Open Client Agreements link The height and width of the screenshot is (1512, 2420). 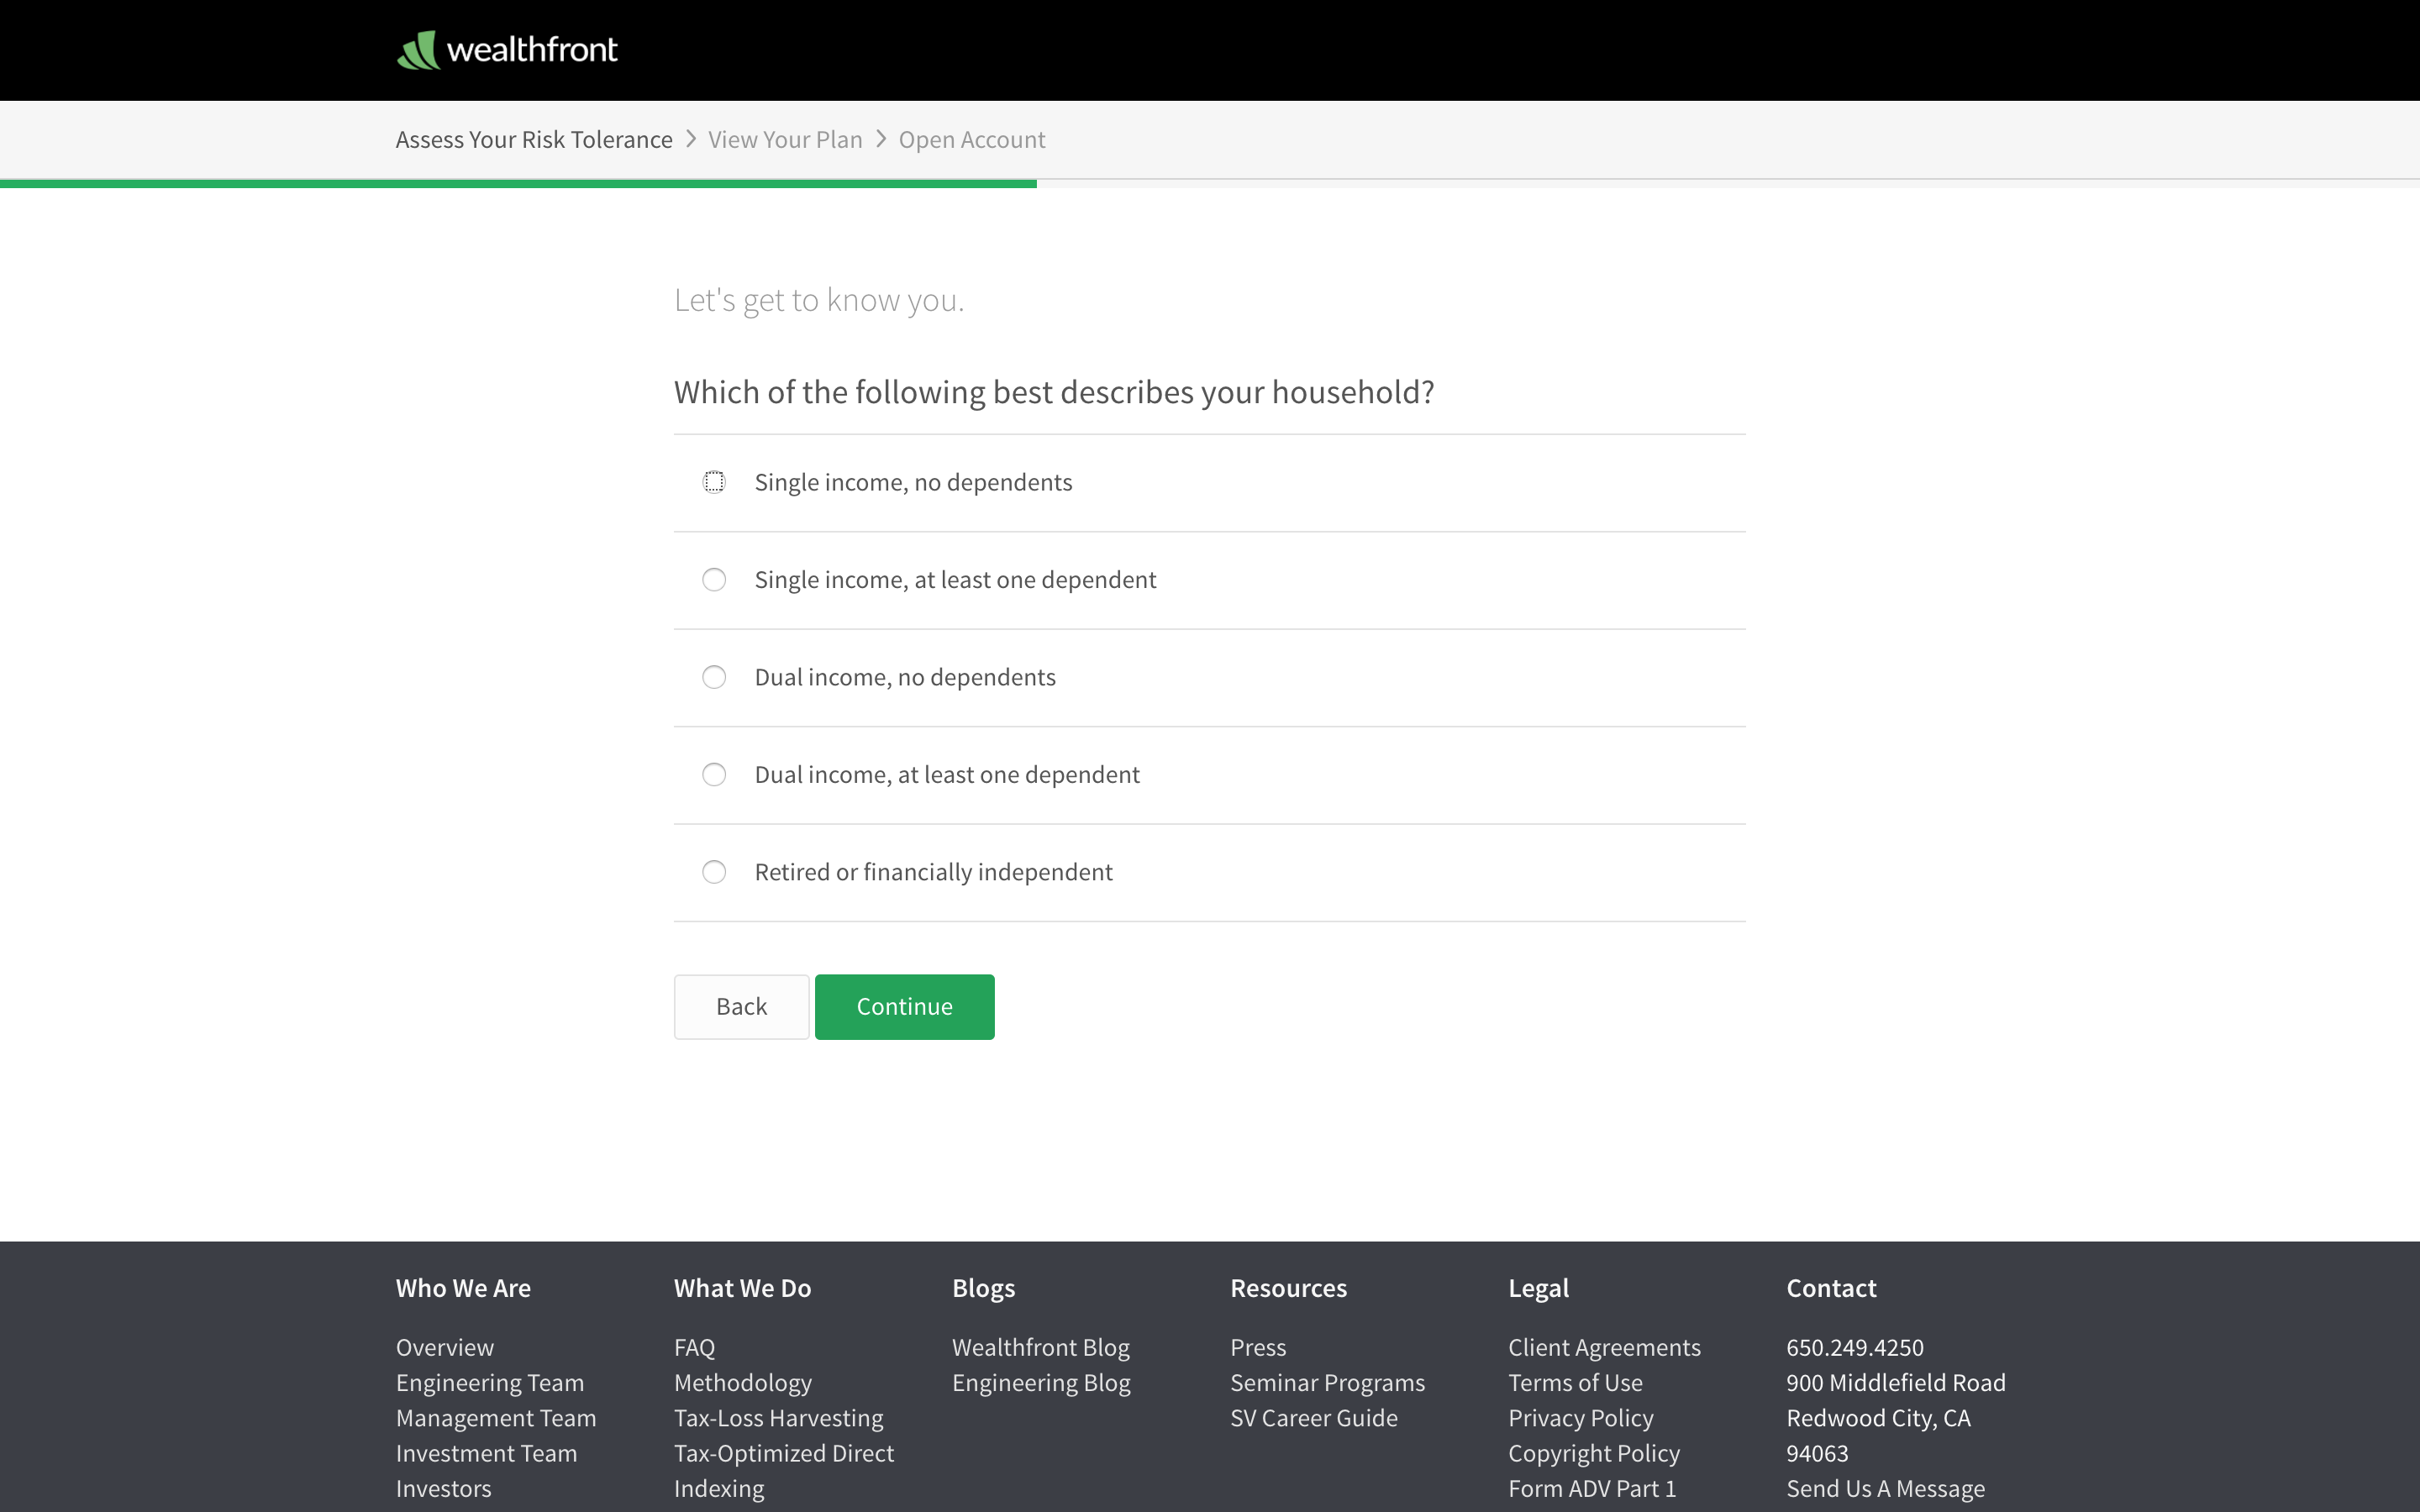(x=1604, y=1347)
